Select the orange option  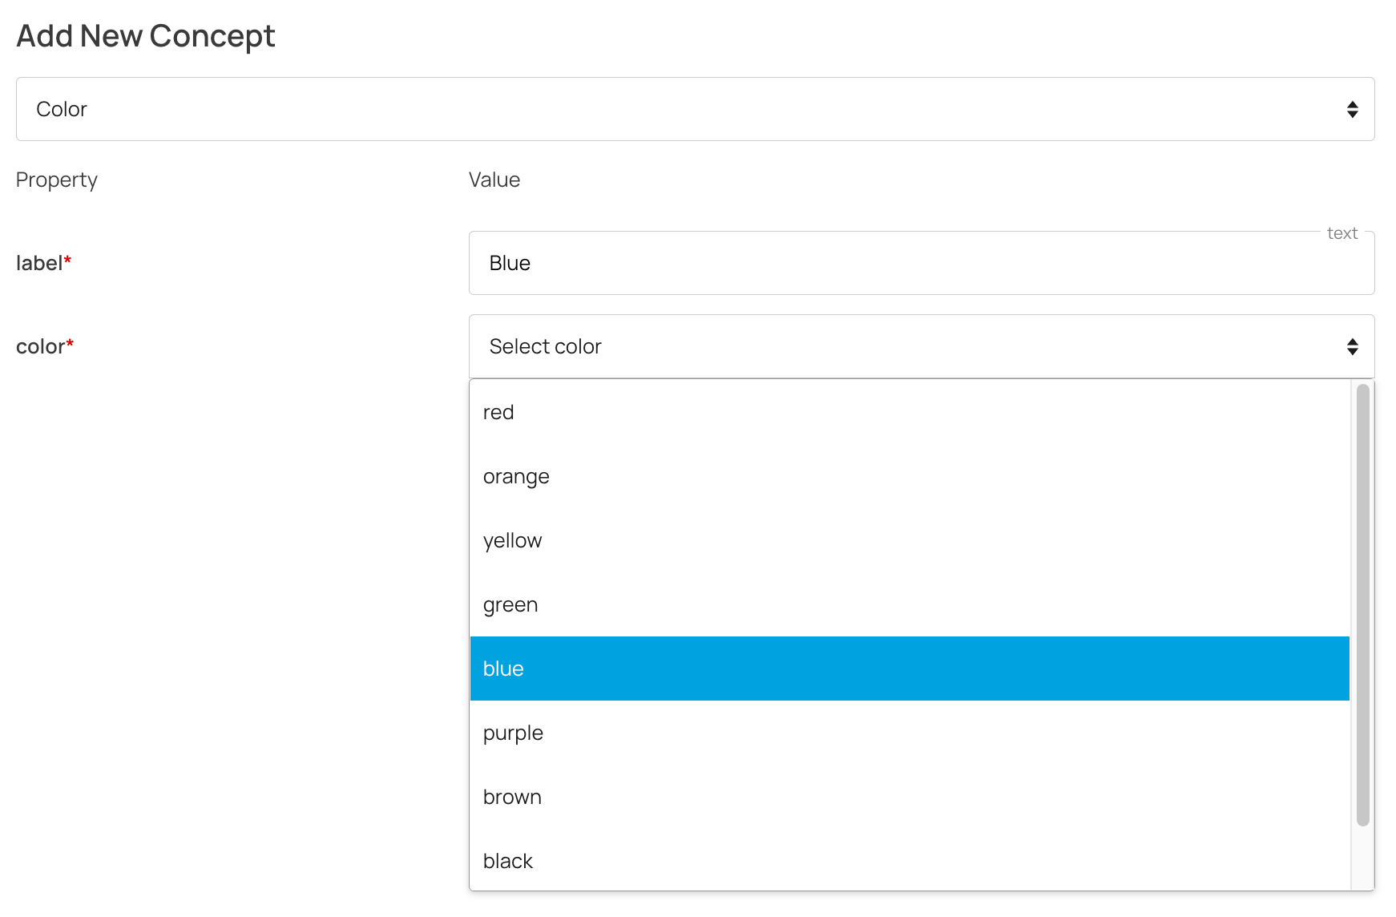[x=516, y=476]
